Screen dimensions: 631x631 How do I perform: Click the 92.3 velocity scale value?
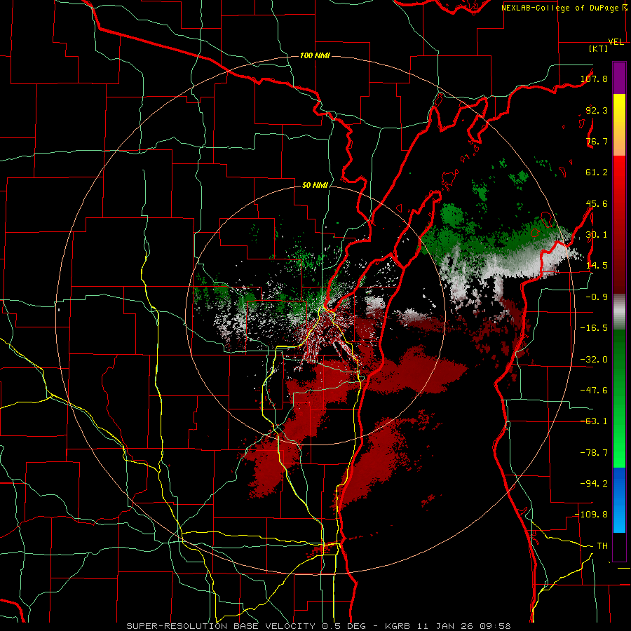pyautogui.click(x=597, y=110)
